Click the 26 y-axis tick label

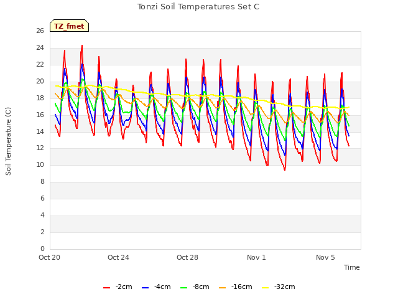[x=40, y=31]
